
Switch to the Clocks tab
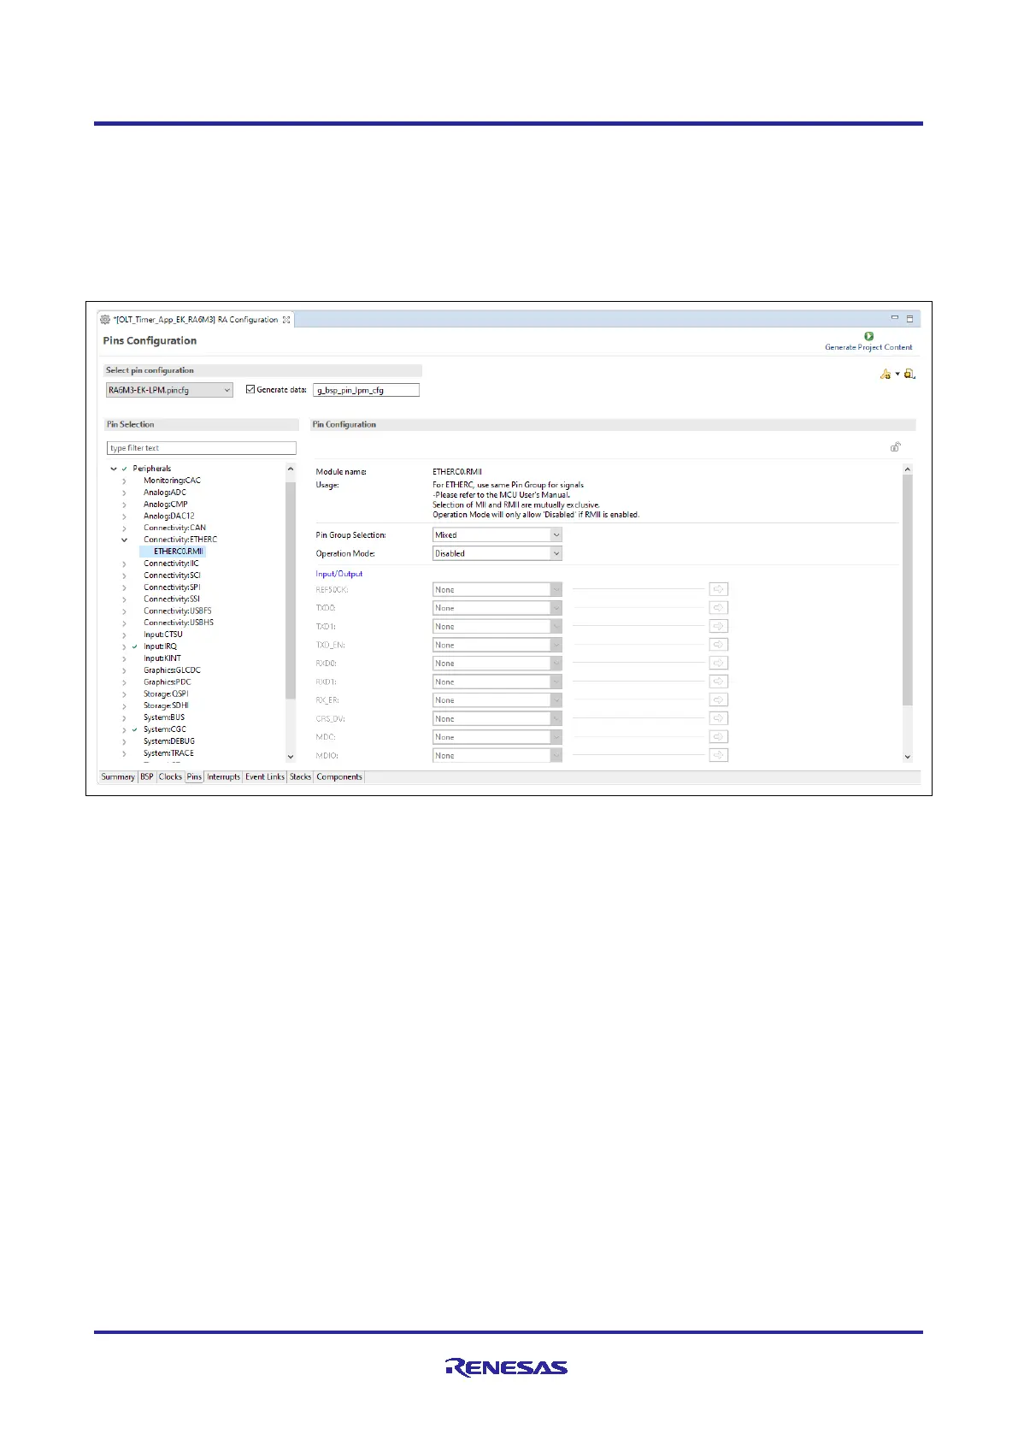[x=170, y=776]
